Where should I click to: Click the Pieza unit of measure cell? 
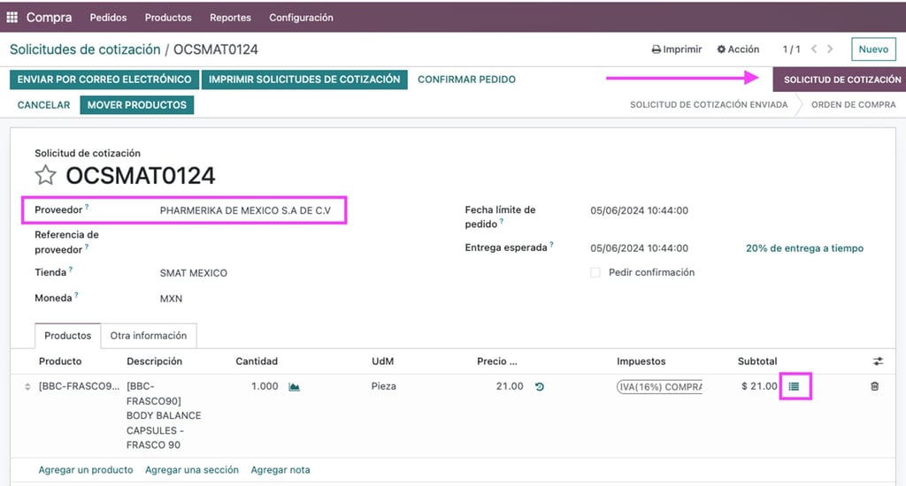point(384,386)
